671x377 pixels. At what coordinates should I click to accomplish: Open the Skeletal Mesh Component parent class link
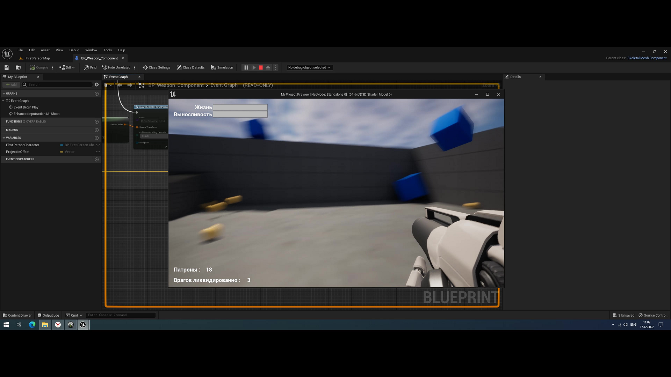pos(647,58)
